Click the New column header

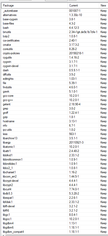[103, 5]
